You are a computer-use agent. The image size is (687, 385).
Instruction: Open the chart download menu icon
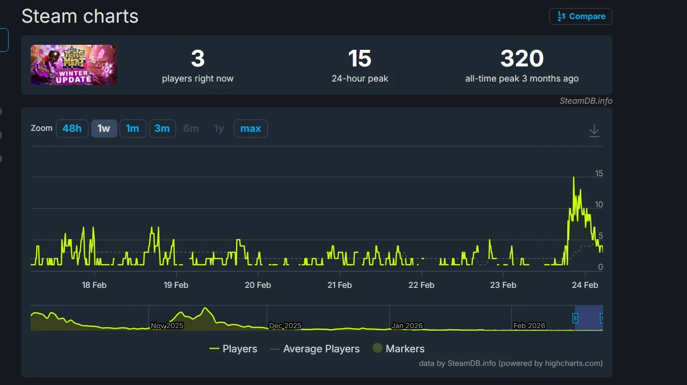click(x=594, y=130)
